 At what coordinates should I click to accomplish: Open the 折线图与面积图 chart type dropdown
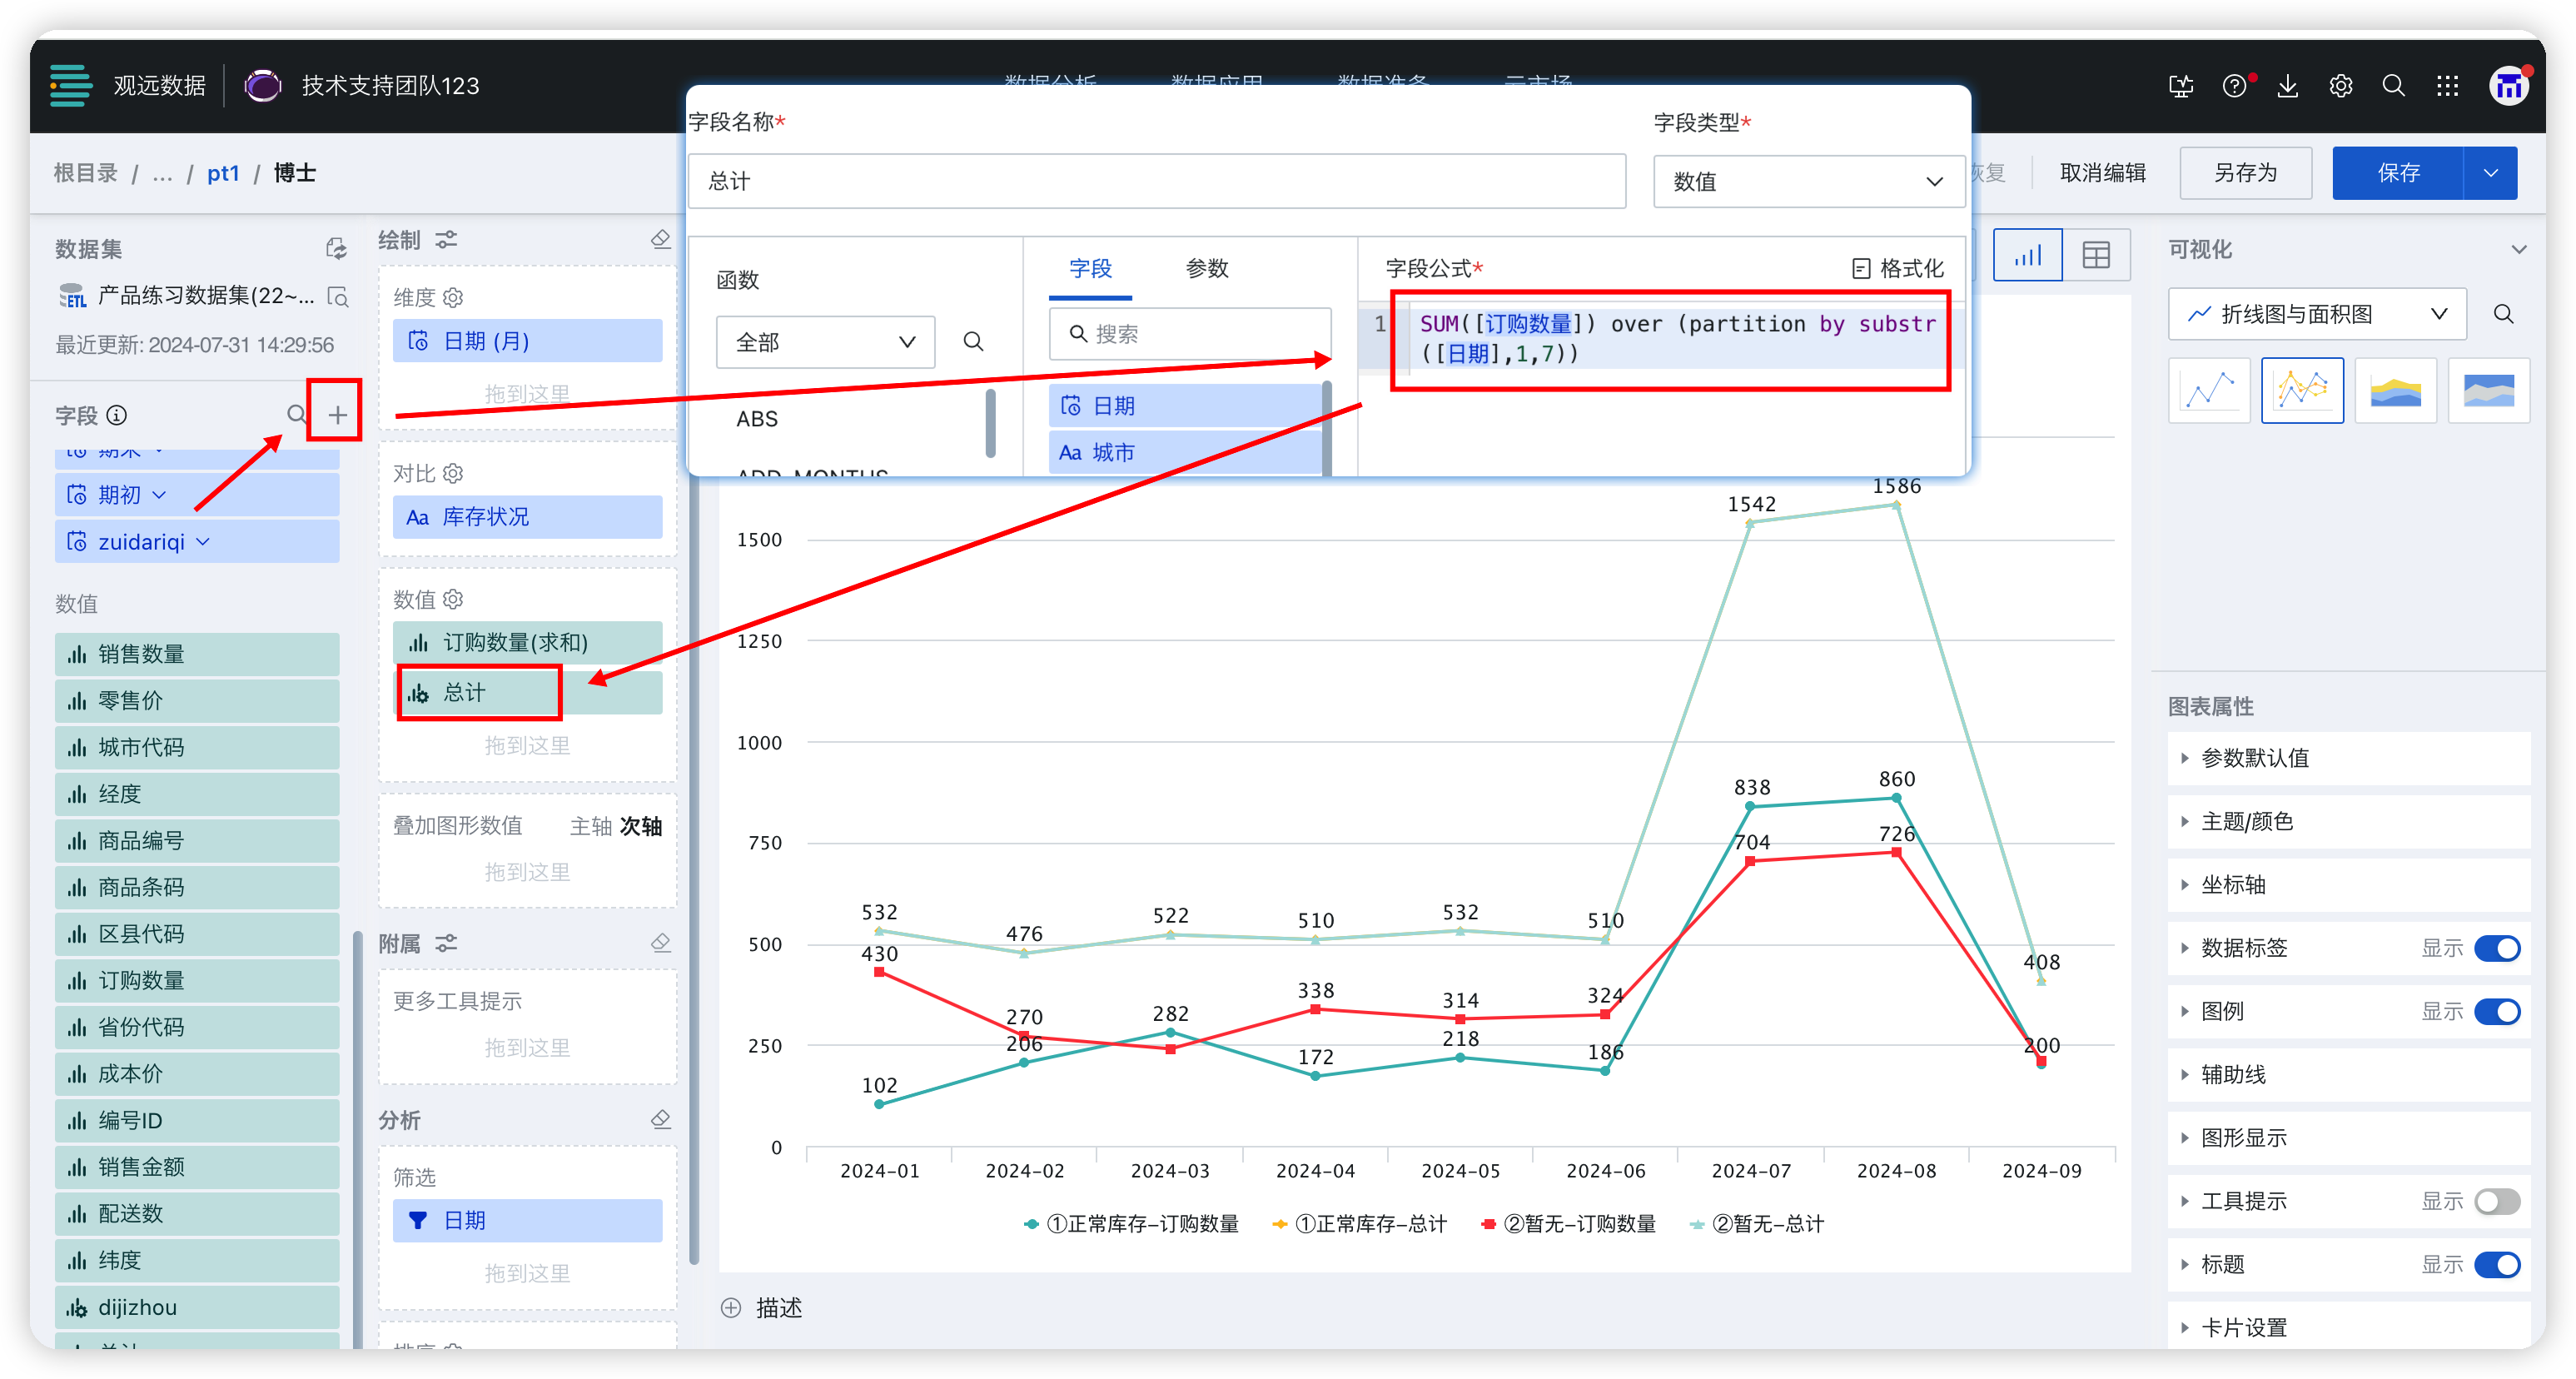(2316, 314)
